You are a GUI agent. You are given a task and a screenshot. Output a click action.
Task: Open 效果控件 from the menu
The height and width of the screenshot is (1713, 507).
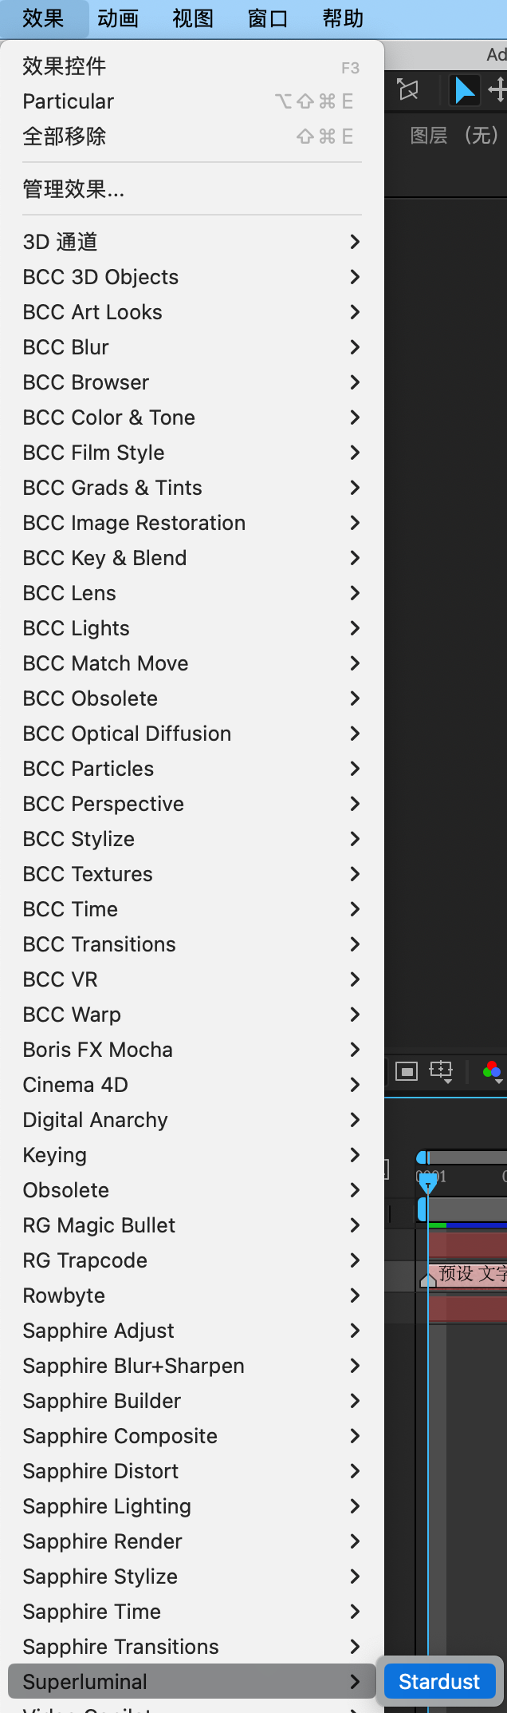(65, 66)
